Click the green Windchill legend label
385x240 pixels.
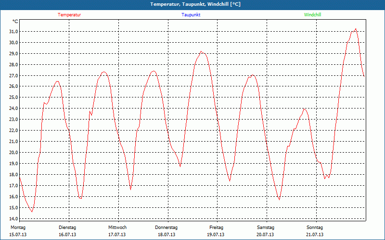pyautogui.click(x=312, y=15)
